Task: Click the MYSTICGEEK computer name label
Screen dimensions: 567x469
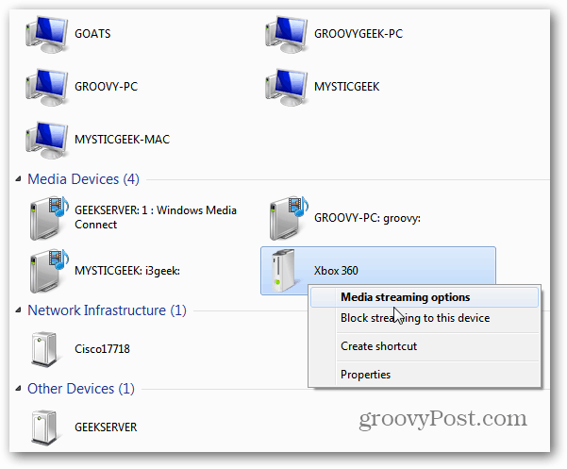Action: [x=347, y=87]
